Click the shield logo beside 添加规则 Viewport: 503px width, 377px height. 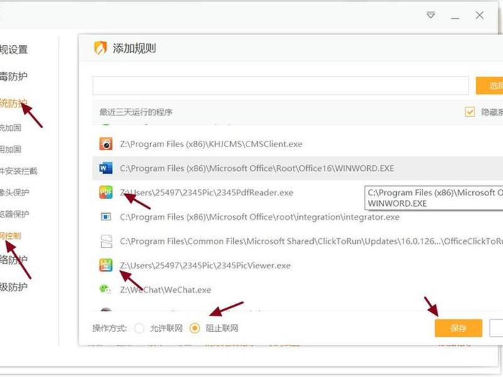click(x=101, y=48)
